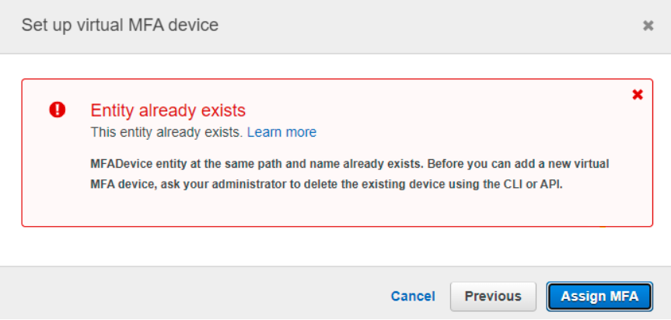Click the "This entity already exists." sentence
The image size is (671, 320).
click(x=167, y=132)
